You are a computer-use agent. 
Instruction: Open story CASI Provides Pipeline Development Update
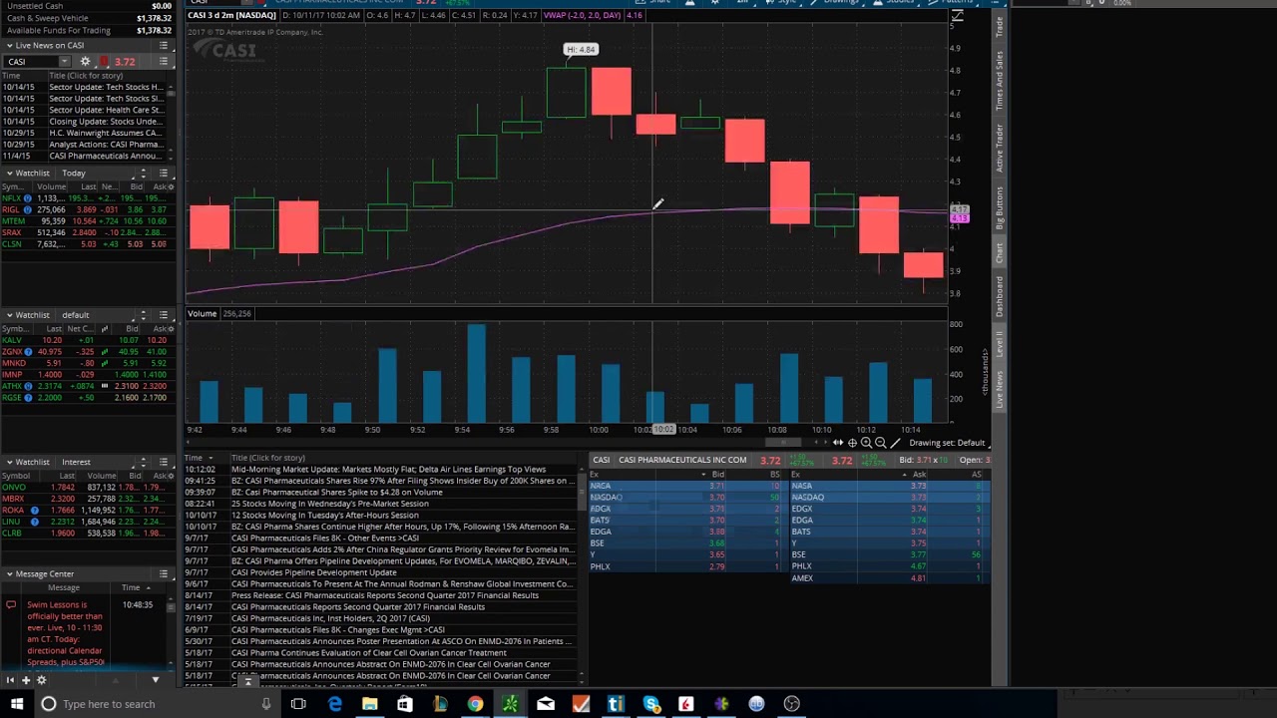tap(313, 572)
